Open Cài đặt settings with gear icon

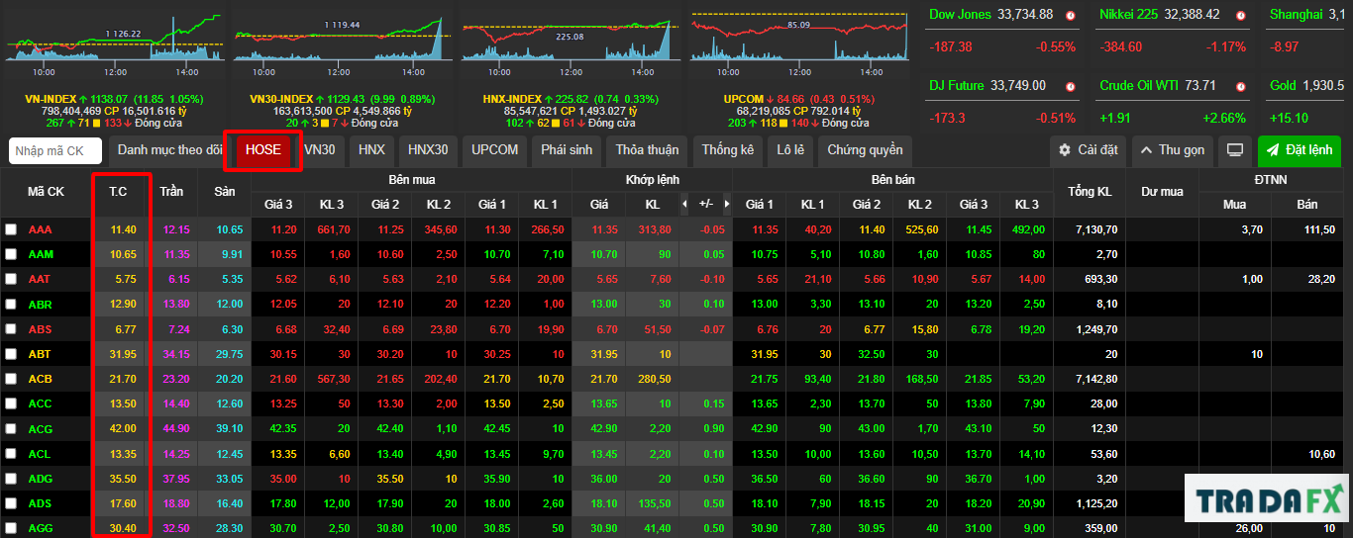click(1088, 150)
